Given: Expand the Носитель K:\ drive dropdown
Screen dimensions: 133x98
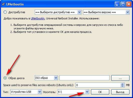Looking at the screenshot, I should (x=73, y=92).
